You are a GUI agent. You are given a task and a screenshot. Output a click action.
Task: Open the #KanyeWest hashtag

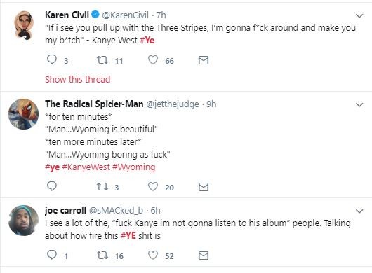(86, 167)
